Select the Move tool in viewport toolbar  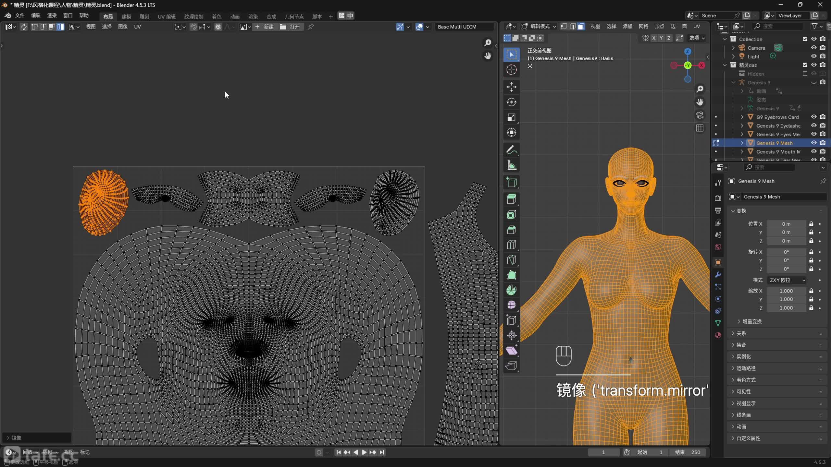511,87
